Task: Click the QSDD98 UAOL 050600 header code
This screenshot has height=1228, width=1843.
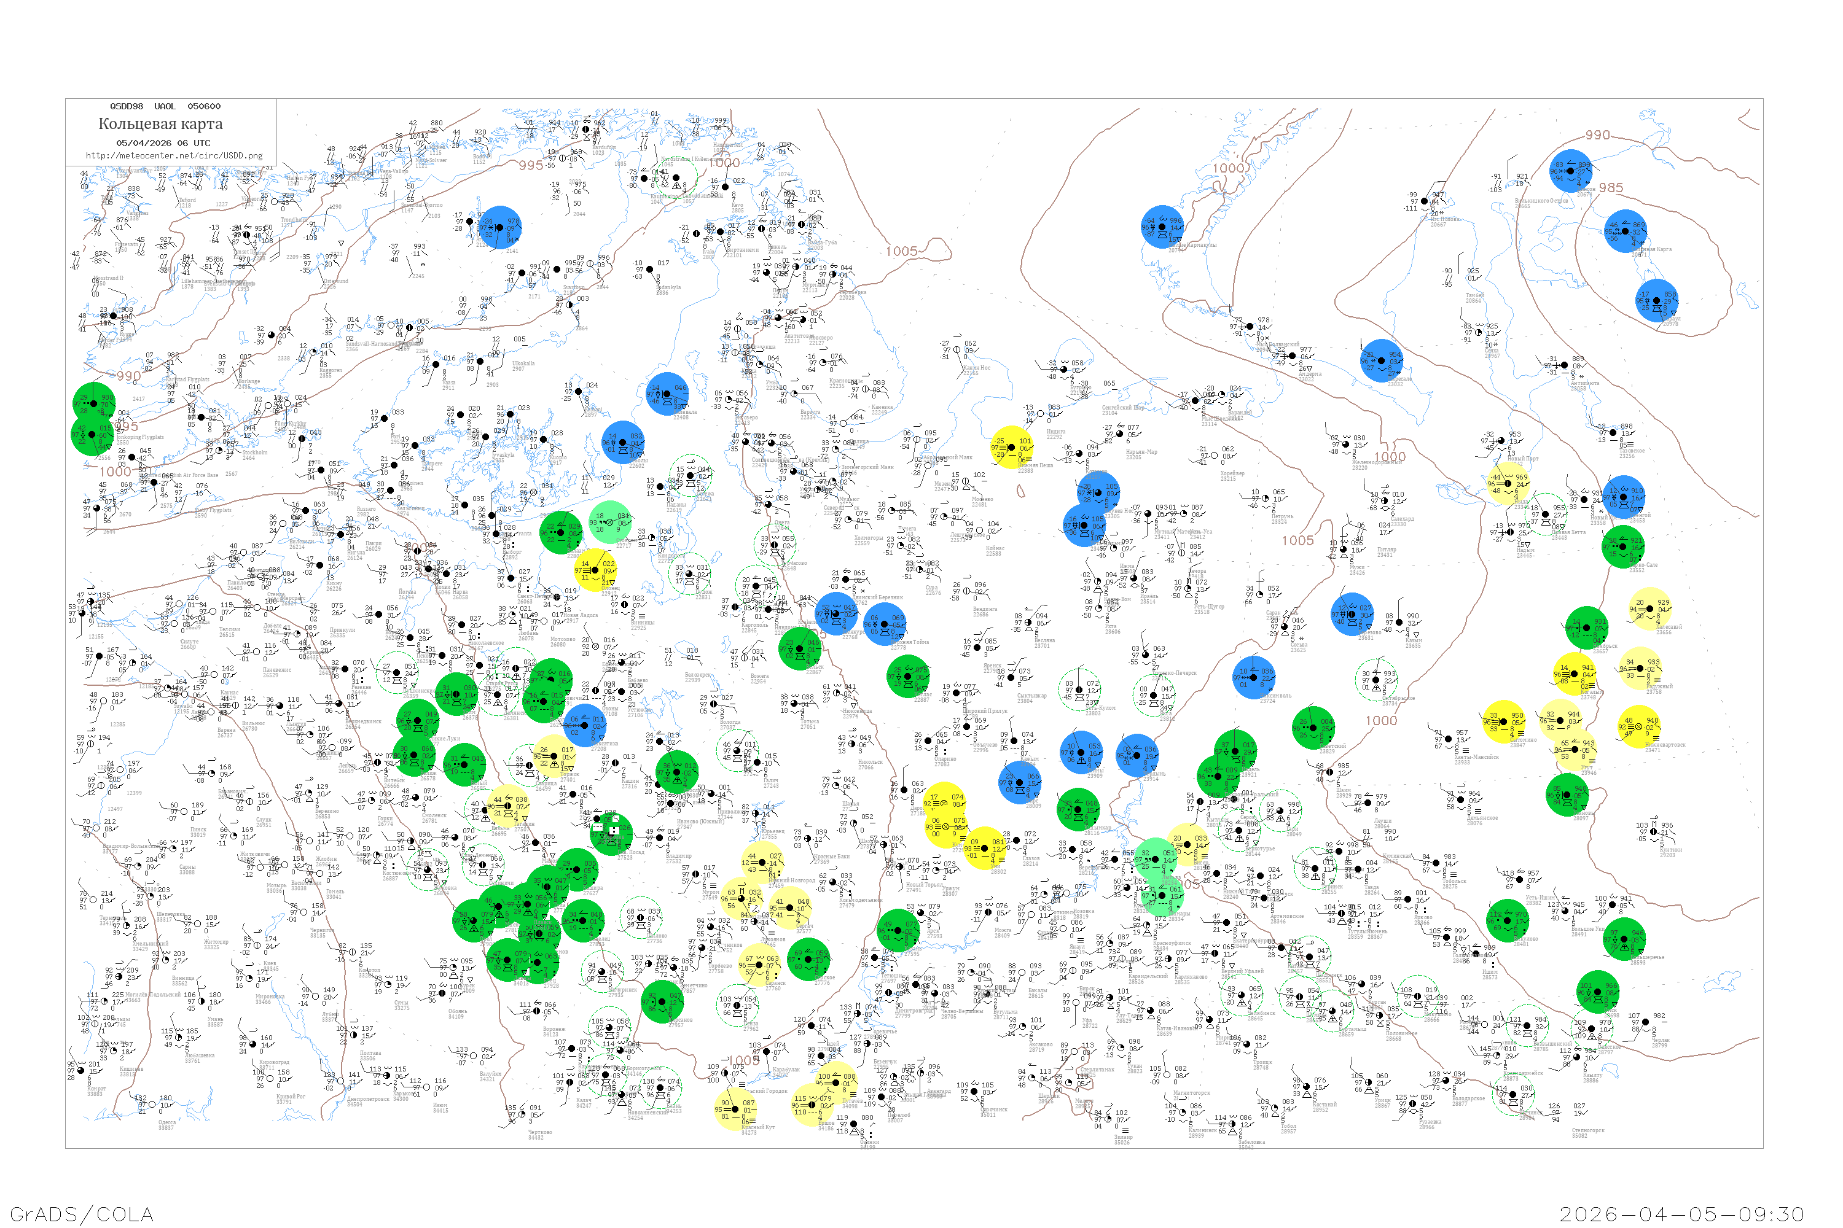Action: 166,107
